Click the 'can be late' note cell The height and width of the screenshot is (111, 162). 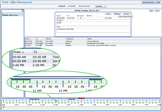tap(101, 45)
